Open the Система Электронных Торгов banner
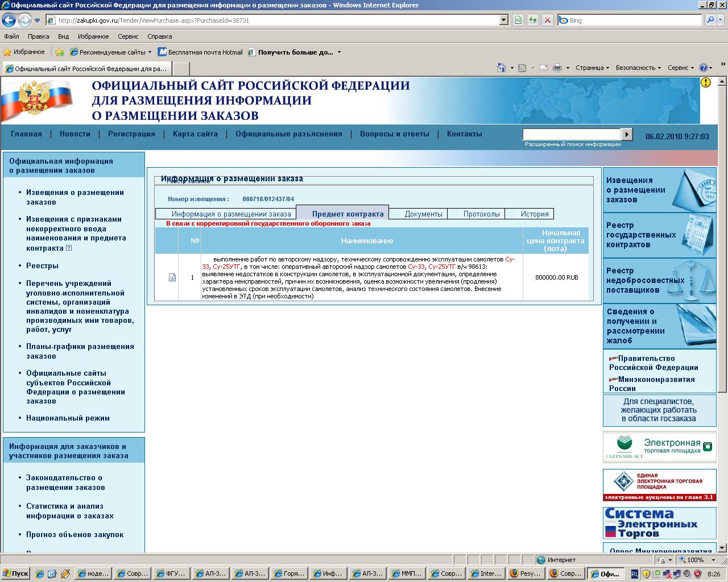The width and height of the screenshot is (728, 582). coord(659,523)
